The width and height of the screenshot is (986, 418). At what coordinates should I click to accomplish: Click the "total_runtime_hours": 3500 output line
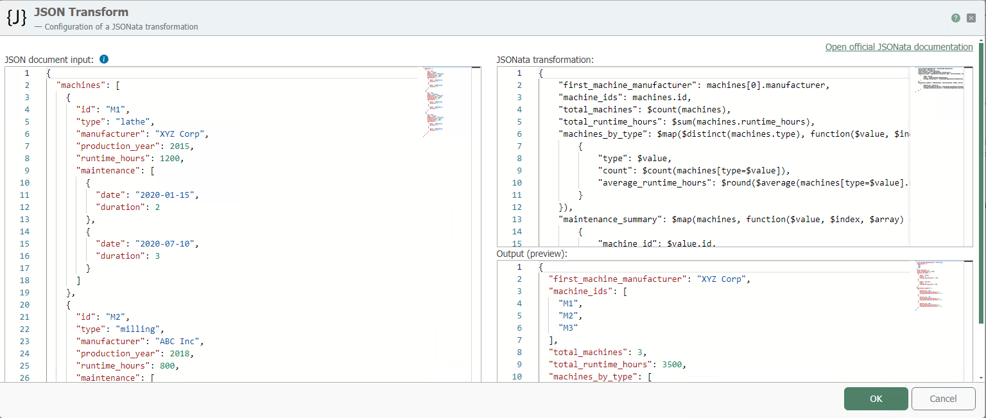[x=618, y=365]
